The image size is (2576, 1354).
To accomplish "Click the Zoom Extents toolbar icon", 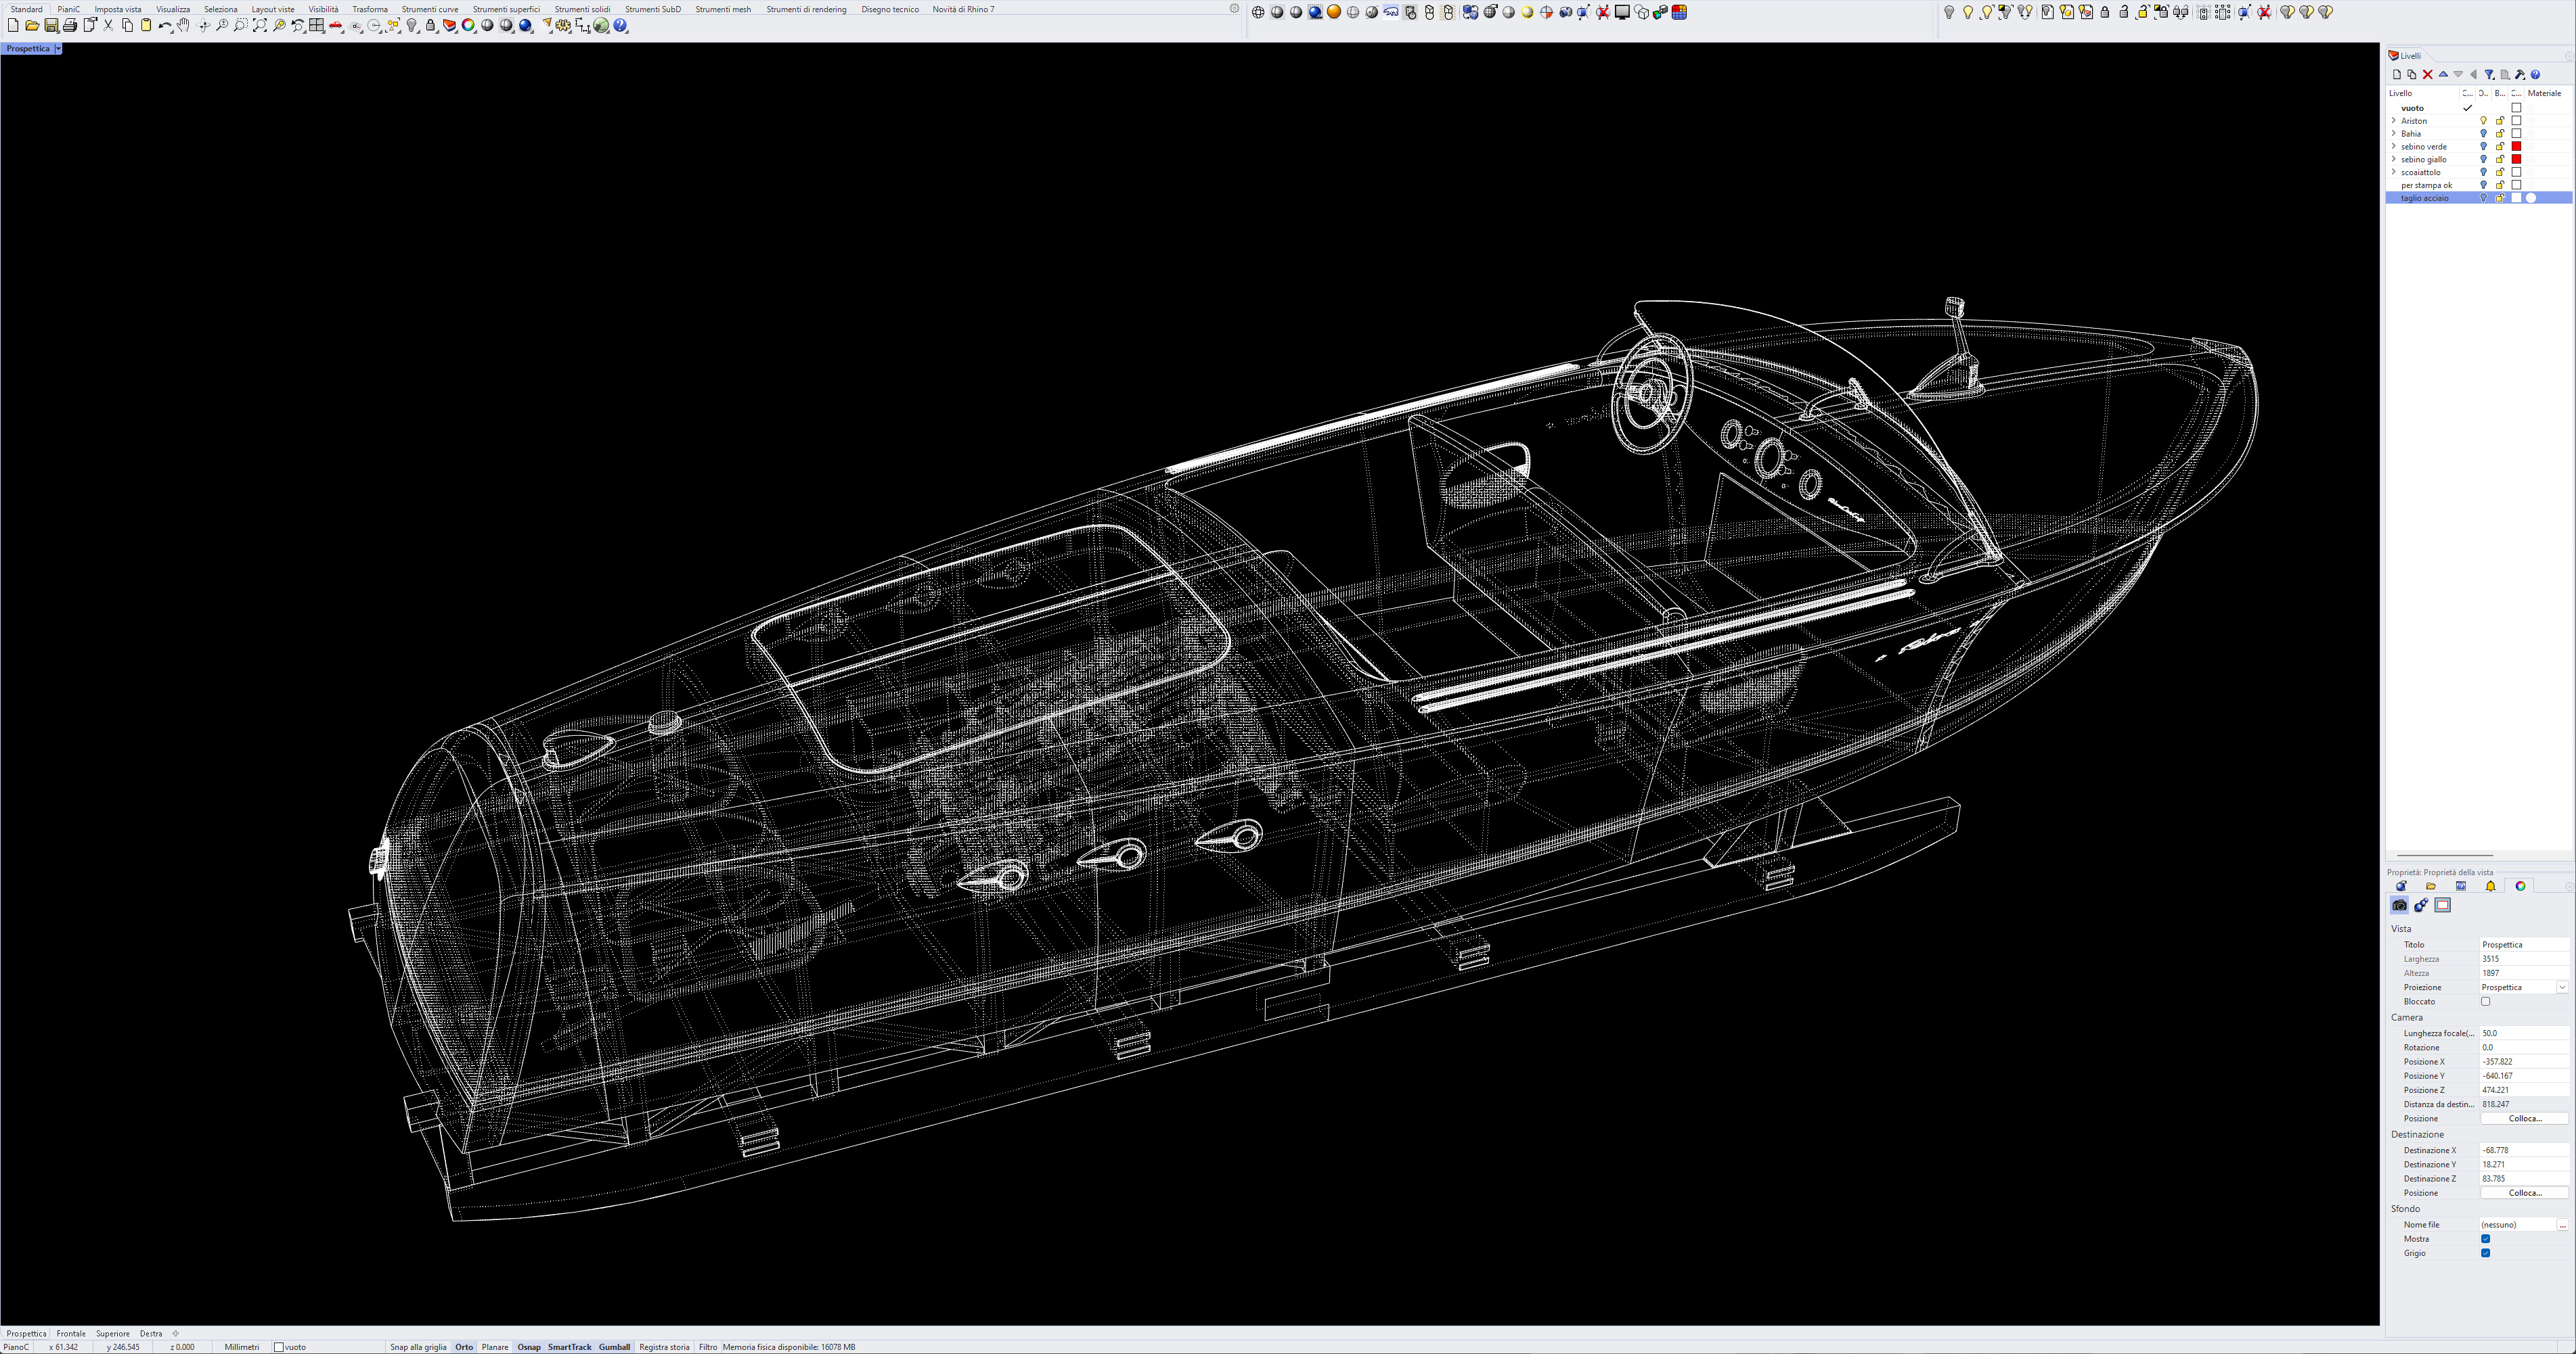I will [259, 26].
